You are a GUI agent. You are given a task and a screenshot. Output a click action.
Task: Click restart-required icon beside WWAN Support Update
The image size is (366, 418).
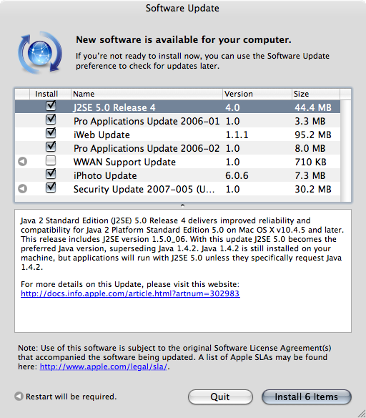click(23, 161)
